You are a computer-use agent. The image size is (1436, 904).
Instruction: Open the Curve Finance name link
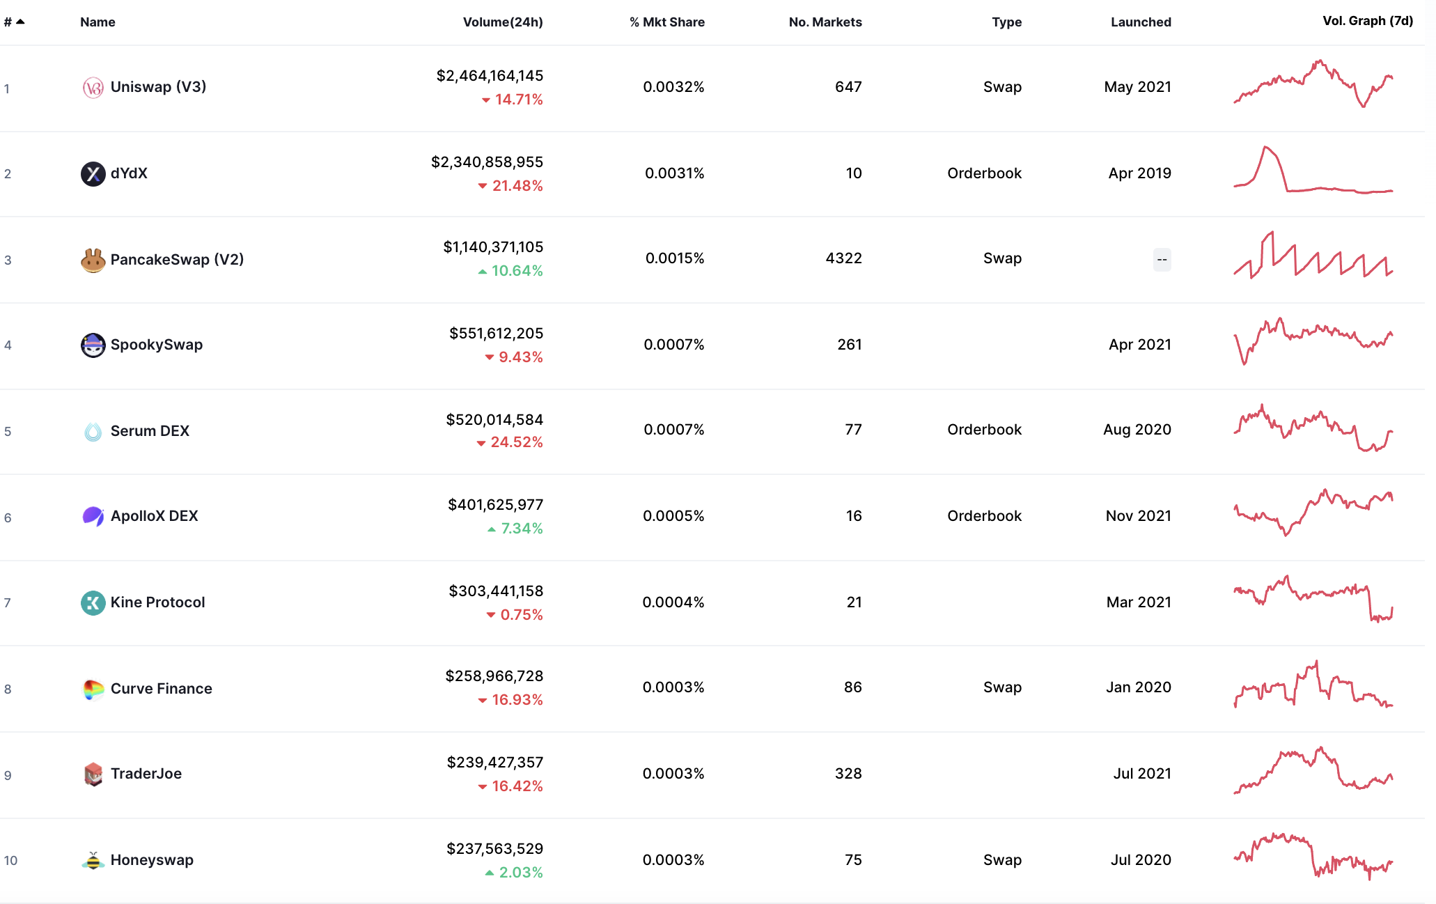[x=162, y=687]
